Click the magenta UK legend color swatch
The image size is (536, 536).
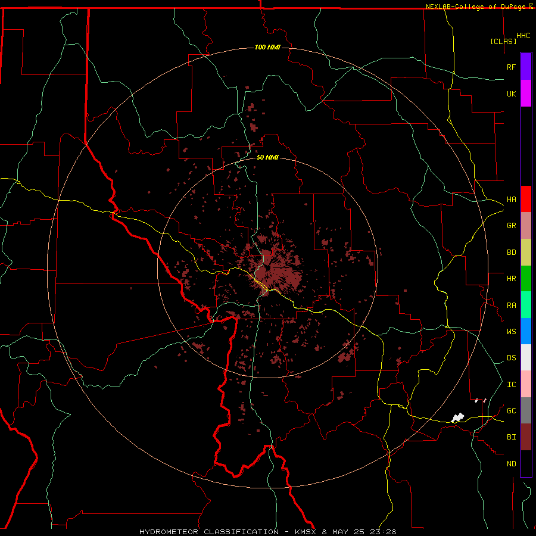click(526, 94)
